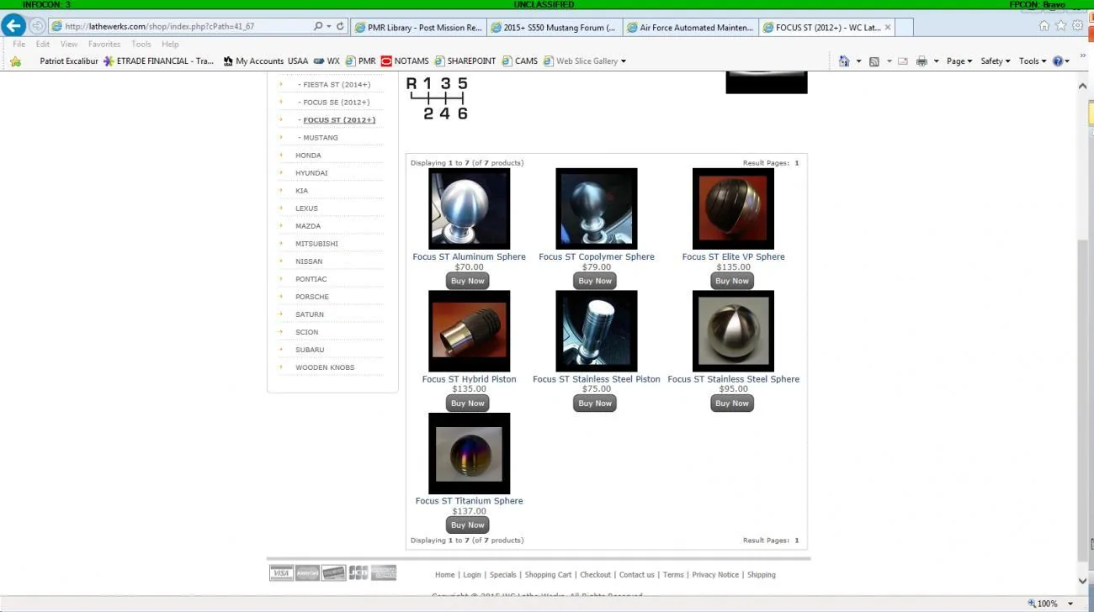Open the Focus ST Stainless Steel Sphere thumbnail
This screenshot has height=612, width=1094.
[733, 331]
